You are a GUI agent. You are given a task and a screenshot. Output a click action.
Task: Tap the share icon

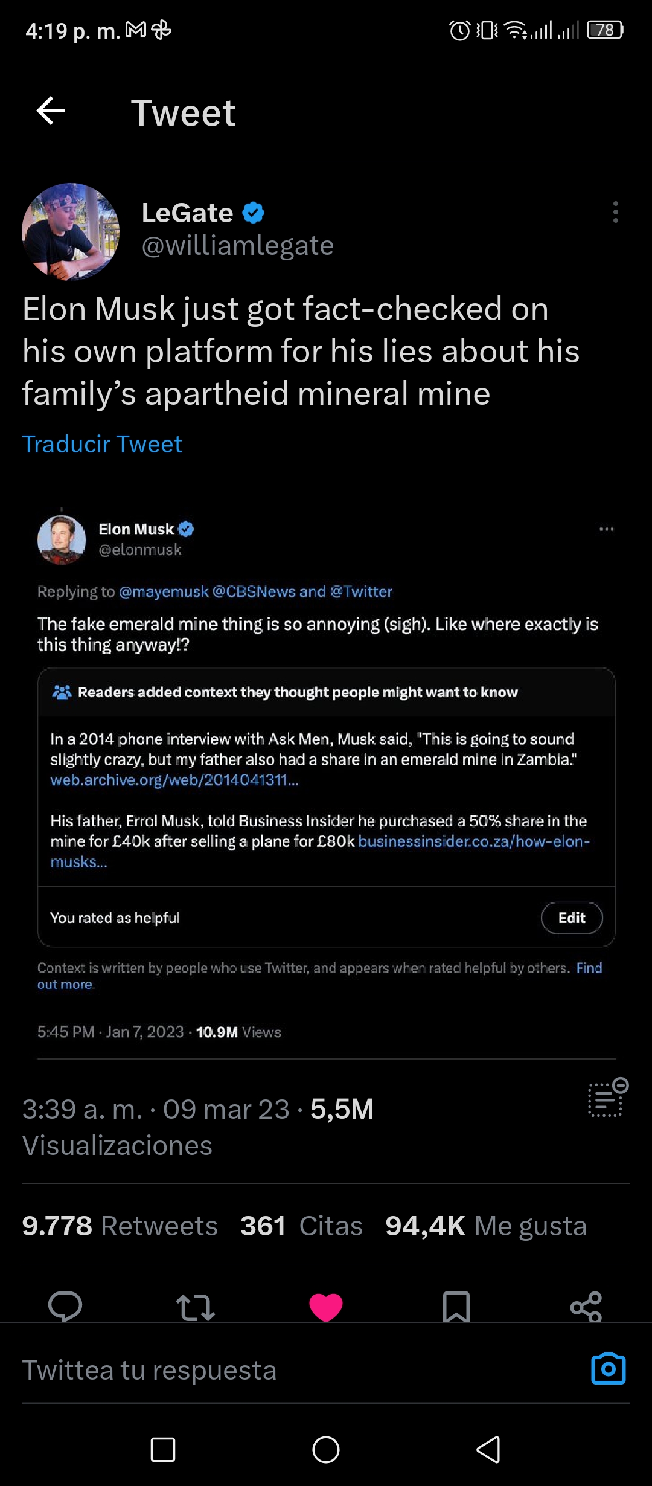(586, 1307)
